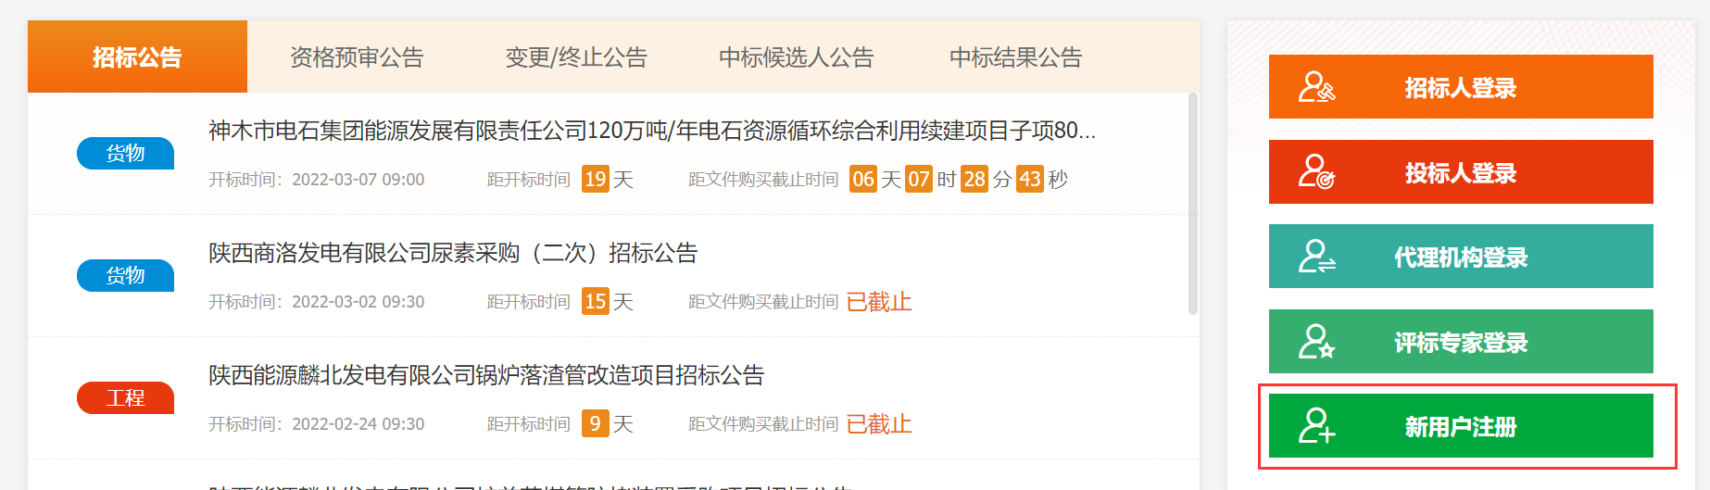Open 陕西商洛发电有限公司尿素采购 announcement
Screen dimensions: 1710x490
(453, 253)
